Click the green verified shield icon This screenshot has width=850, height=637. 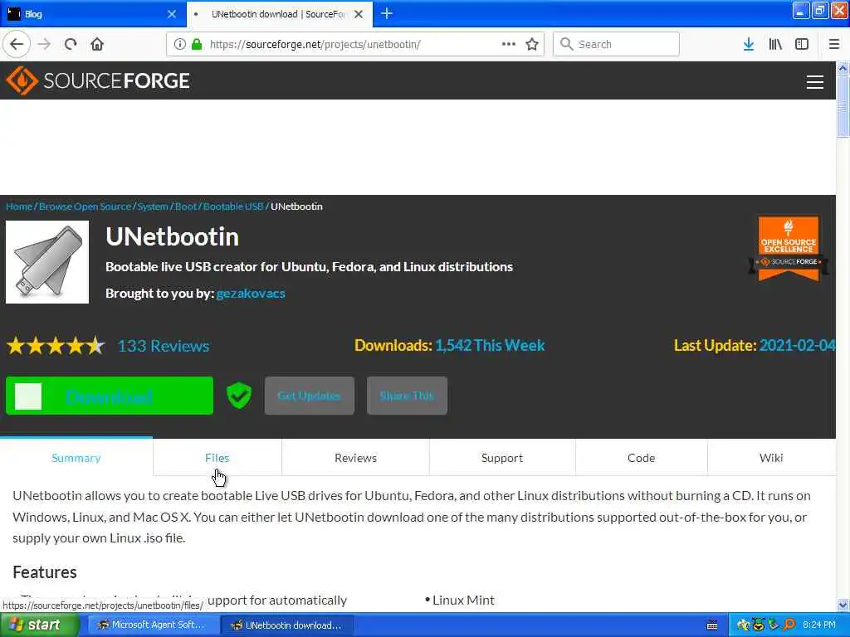[238, 396]
